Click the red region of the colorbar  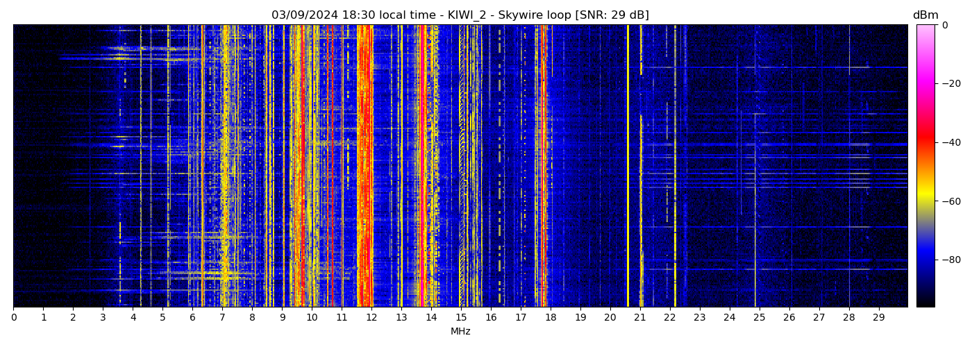(x=925, y=142)
